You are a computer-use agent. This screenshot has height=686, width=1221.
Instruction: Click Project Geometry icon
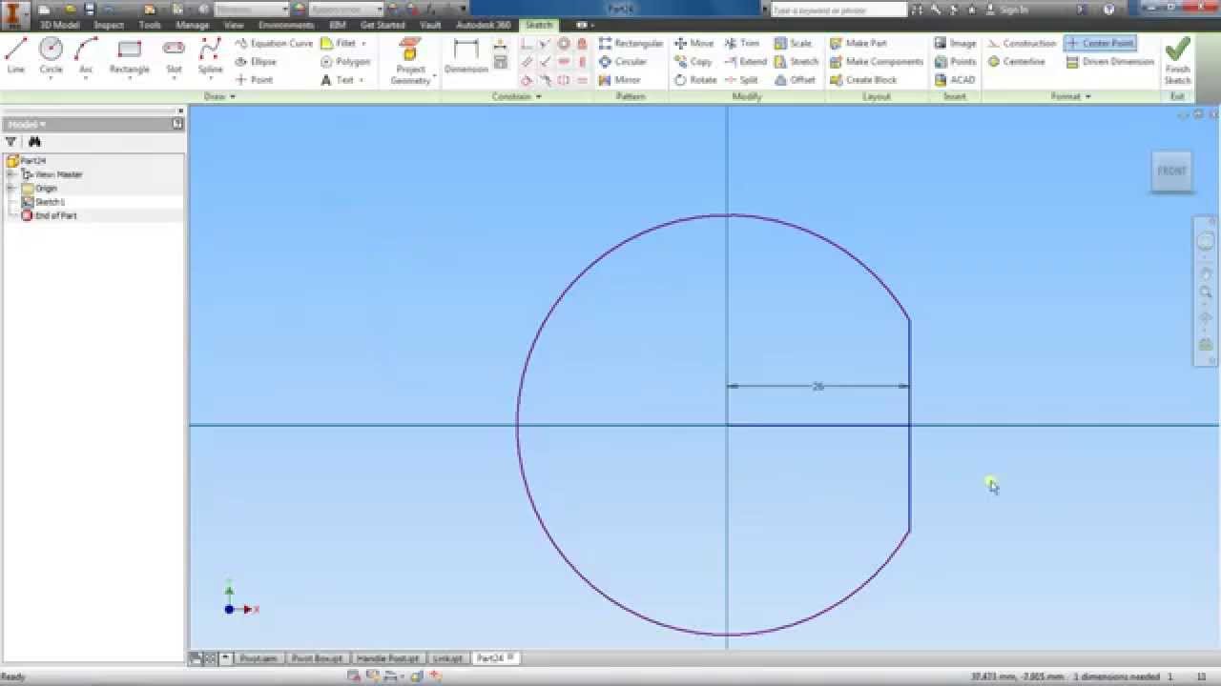pos(410,50)
